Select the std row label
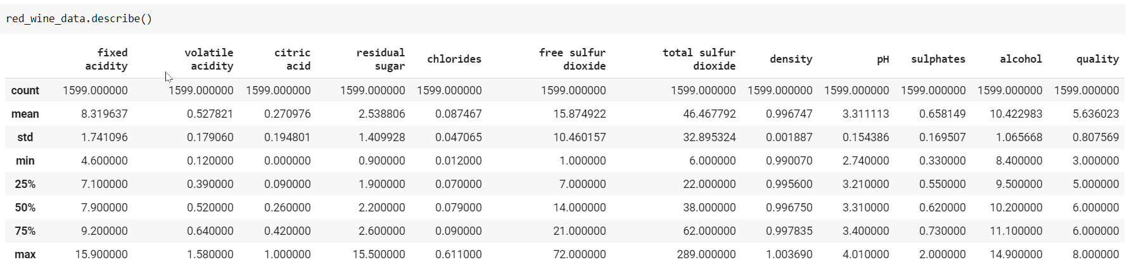Image resolution: width=1127 pixels, height=269 pixels. pyautogui.click(x=25, y=137)
